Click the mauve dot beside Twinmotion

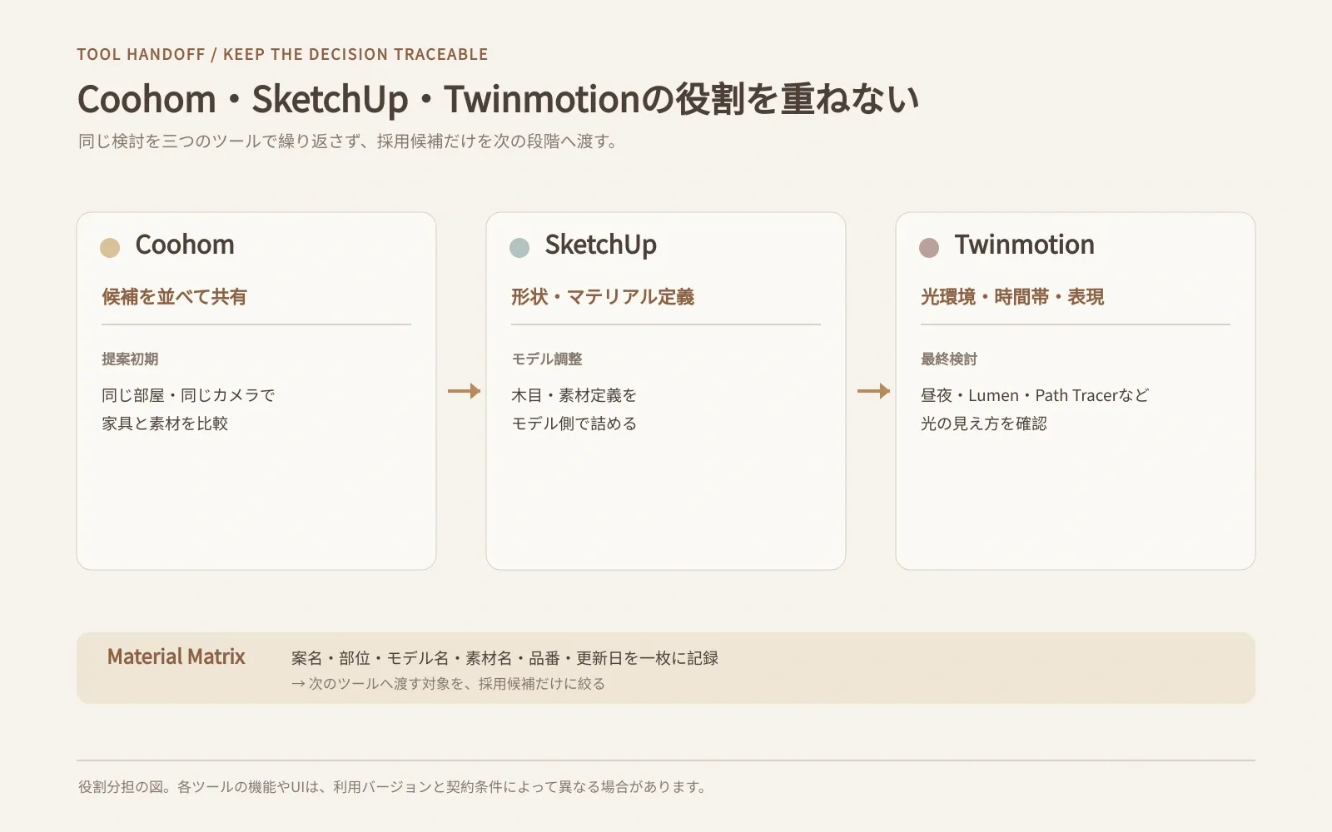(x=929, y=248)
